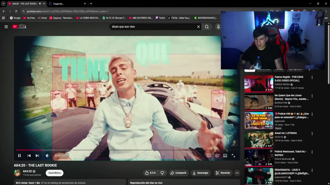Share the video with Compartir
Image resolution: width=330 pixels, height=185 pixels.
[178, 173]
